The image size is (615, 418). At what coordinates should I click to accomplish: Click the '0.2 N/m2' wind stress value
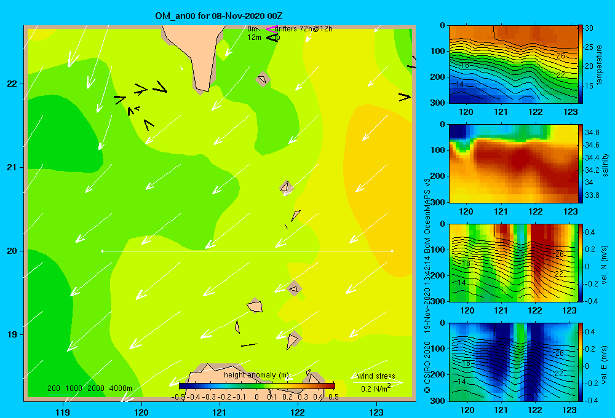376,388
